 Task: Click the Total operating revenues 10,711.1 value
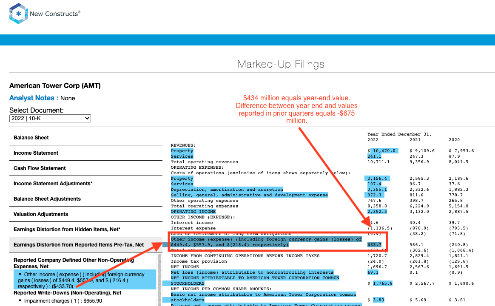pyautogui.click(x=378, y=162)
